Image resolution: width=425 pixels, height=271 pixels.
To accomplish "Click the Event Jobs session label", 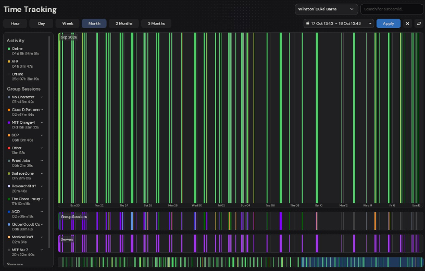I will click(21, 161).
